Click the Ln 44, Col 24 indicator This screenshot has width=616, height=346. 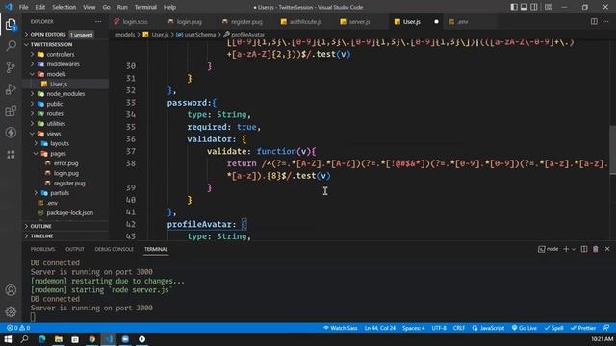click(380, 328)
